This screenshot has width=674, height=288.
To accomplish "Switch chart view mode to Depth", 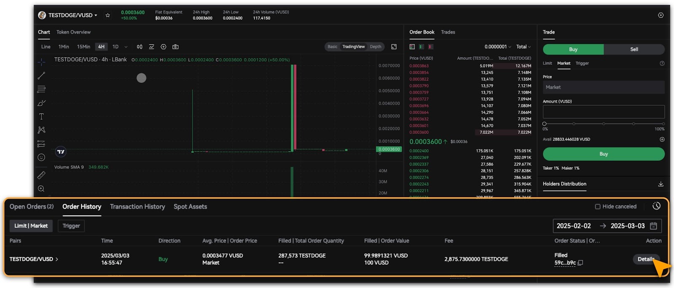I will tap(375, 47).
